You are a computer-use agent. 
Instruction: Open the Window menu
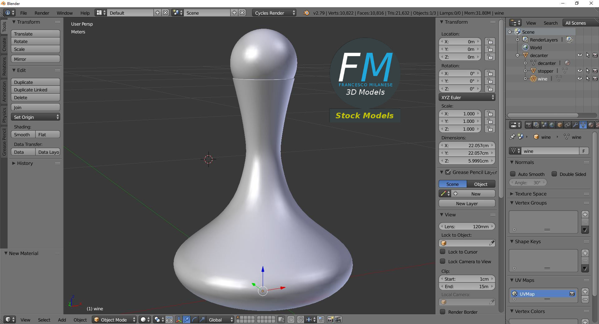pos(65,13)
